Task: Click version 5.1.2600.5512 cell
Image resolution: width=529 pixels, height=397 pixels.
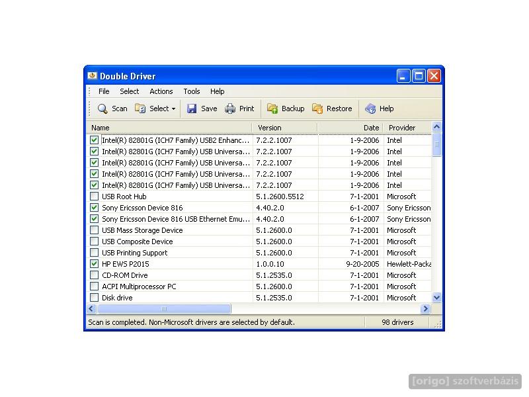Action: 280,197
